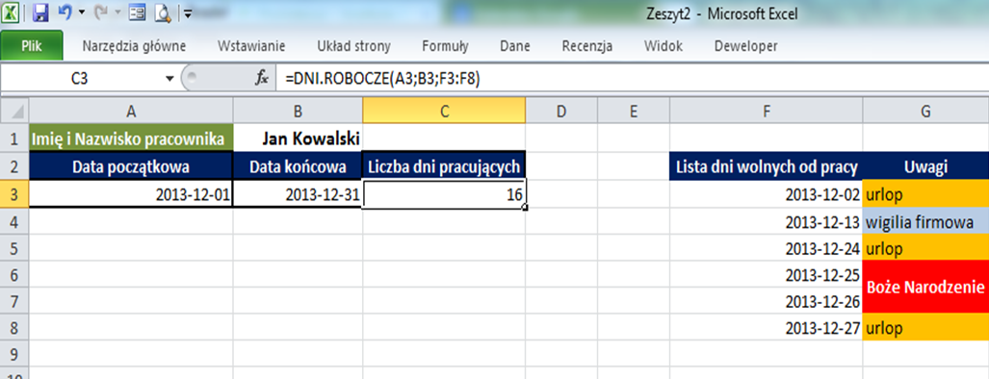Screen dimensions: 989x379
Task: Undo the last action
Action: click(64, 12)
